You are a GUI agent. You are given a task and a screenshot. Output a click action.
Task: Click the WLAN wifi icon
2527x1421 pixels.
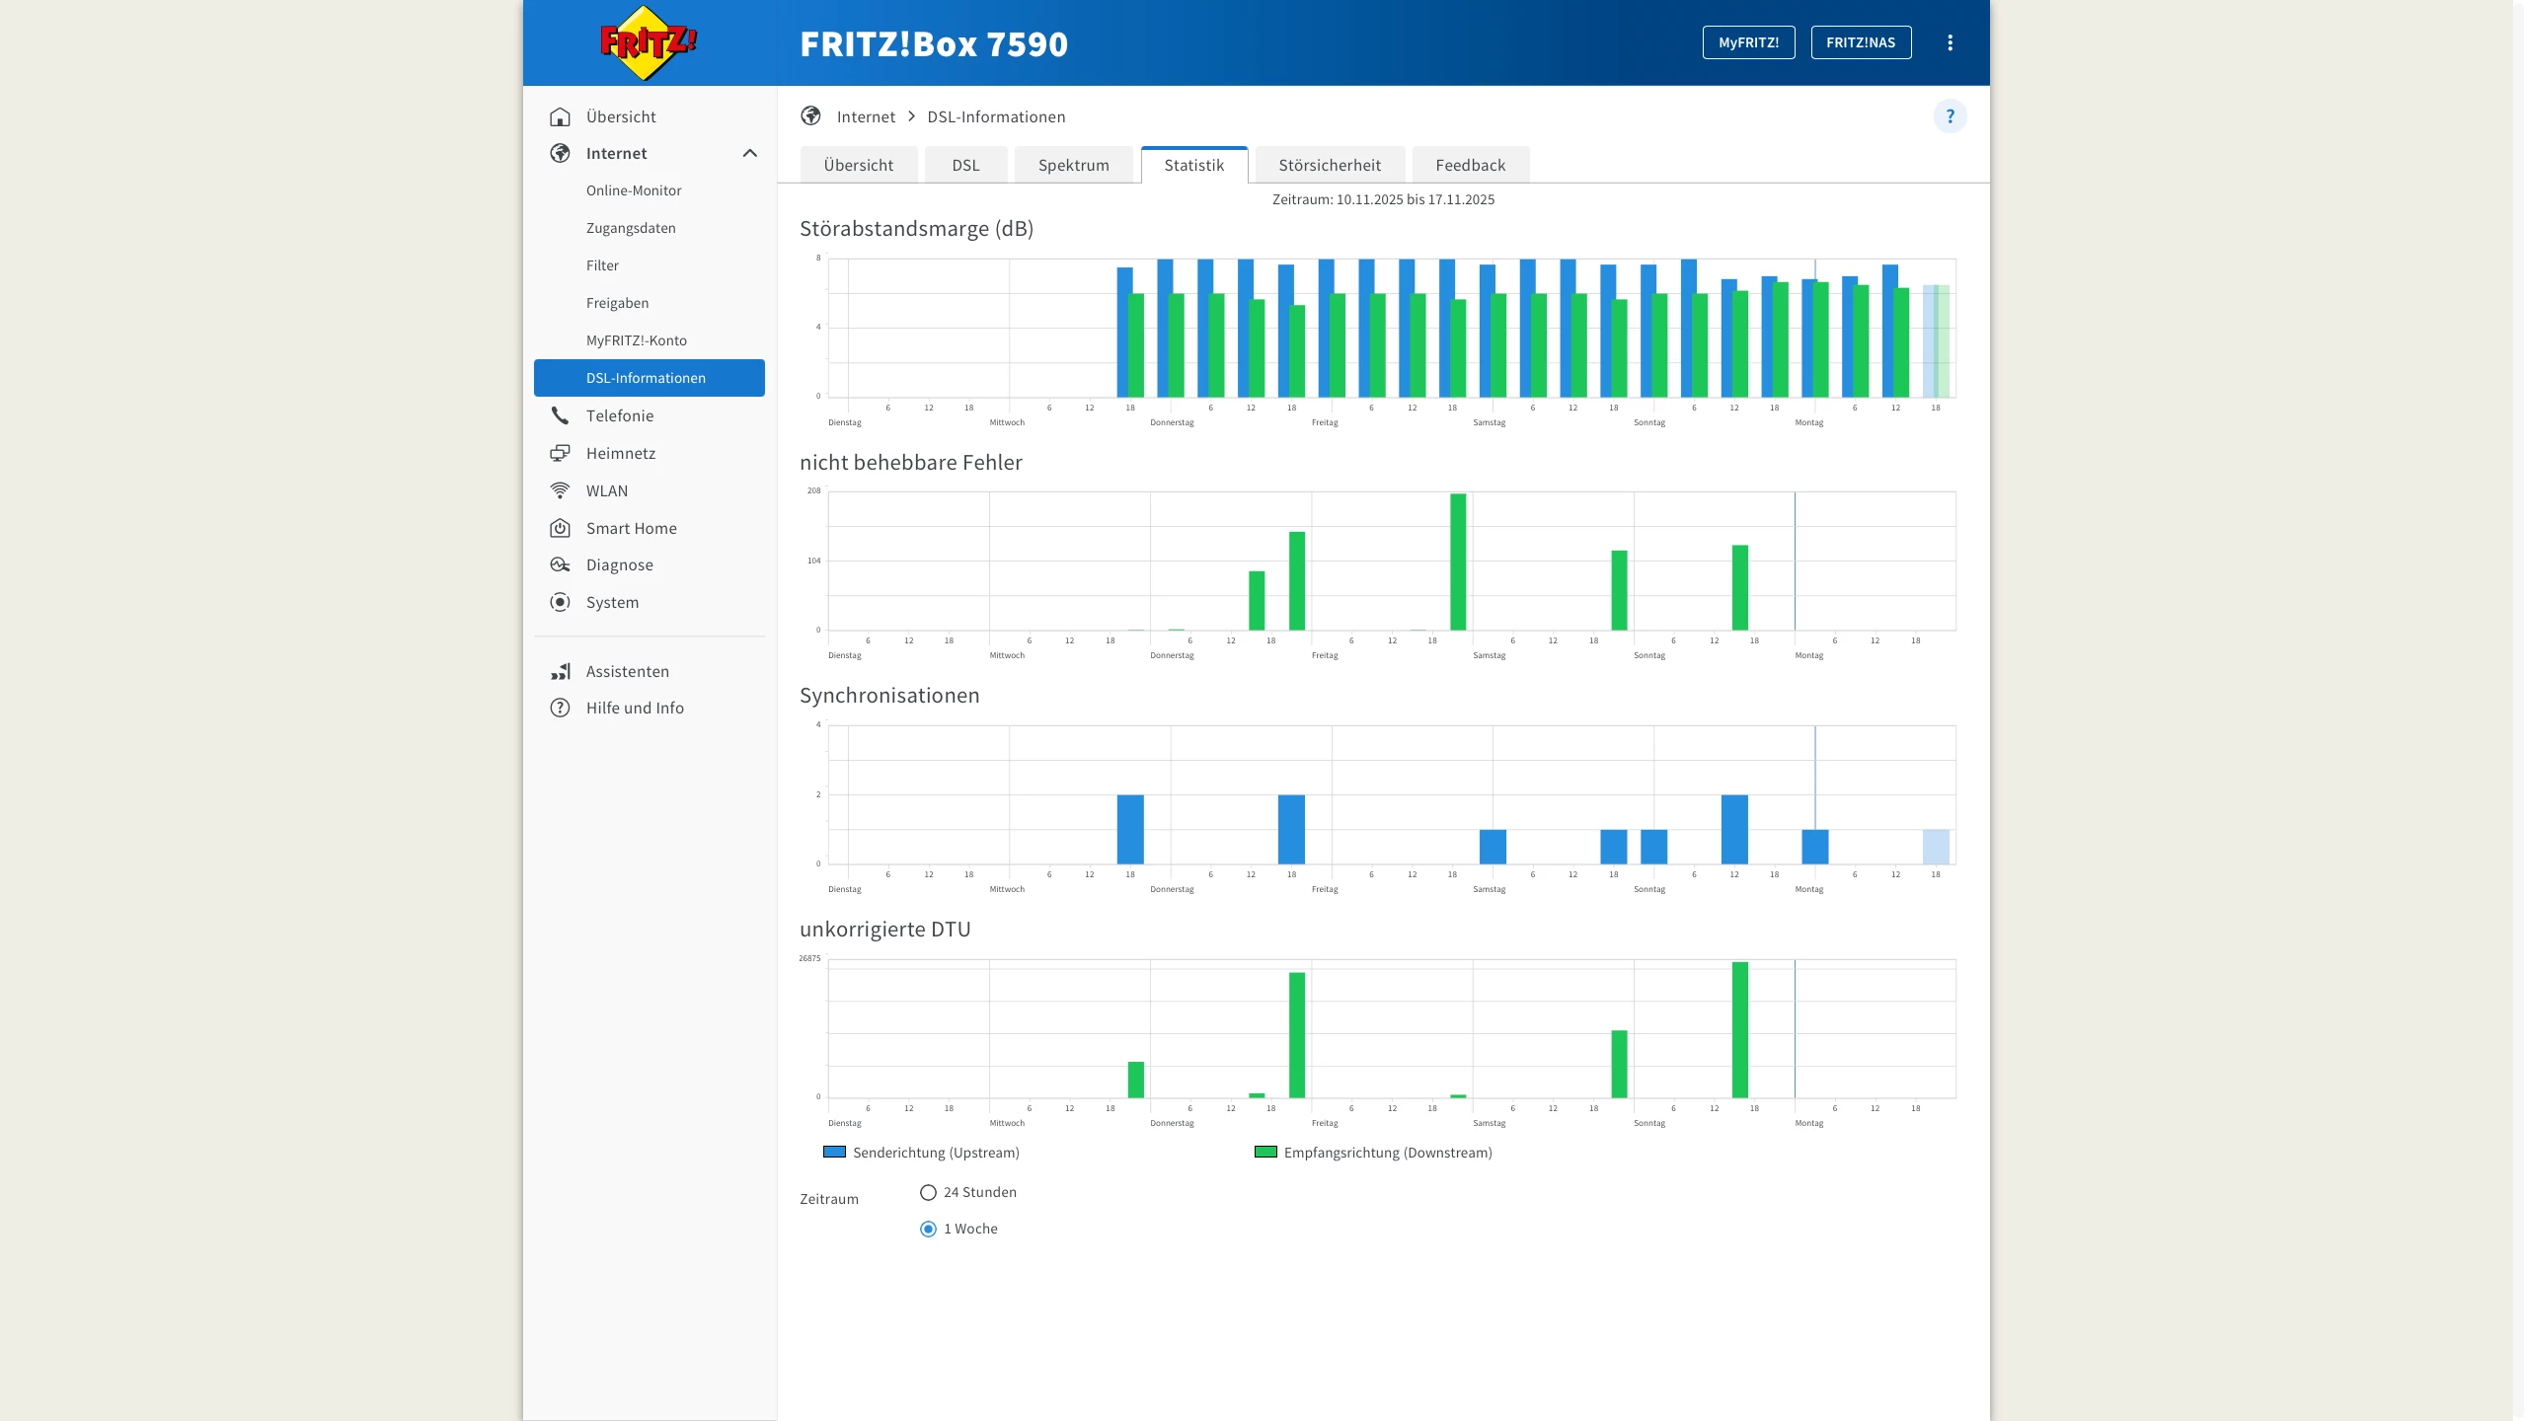(x=560, y=490)
